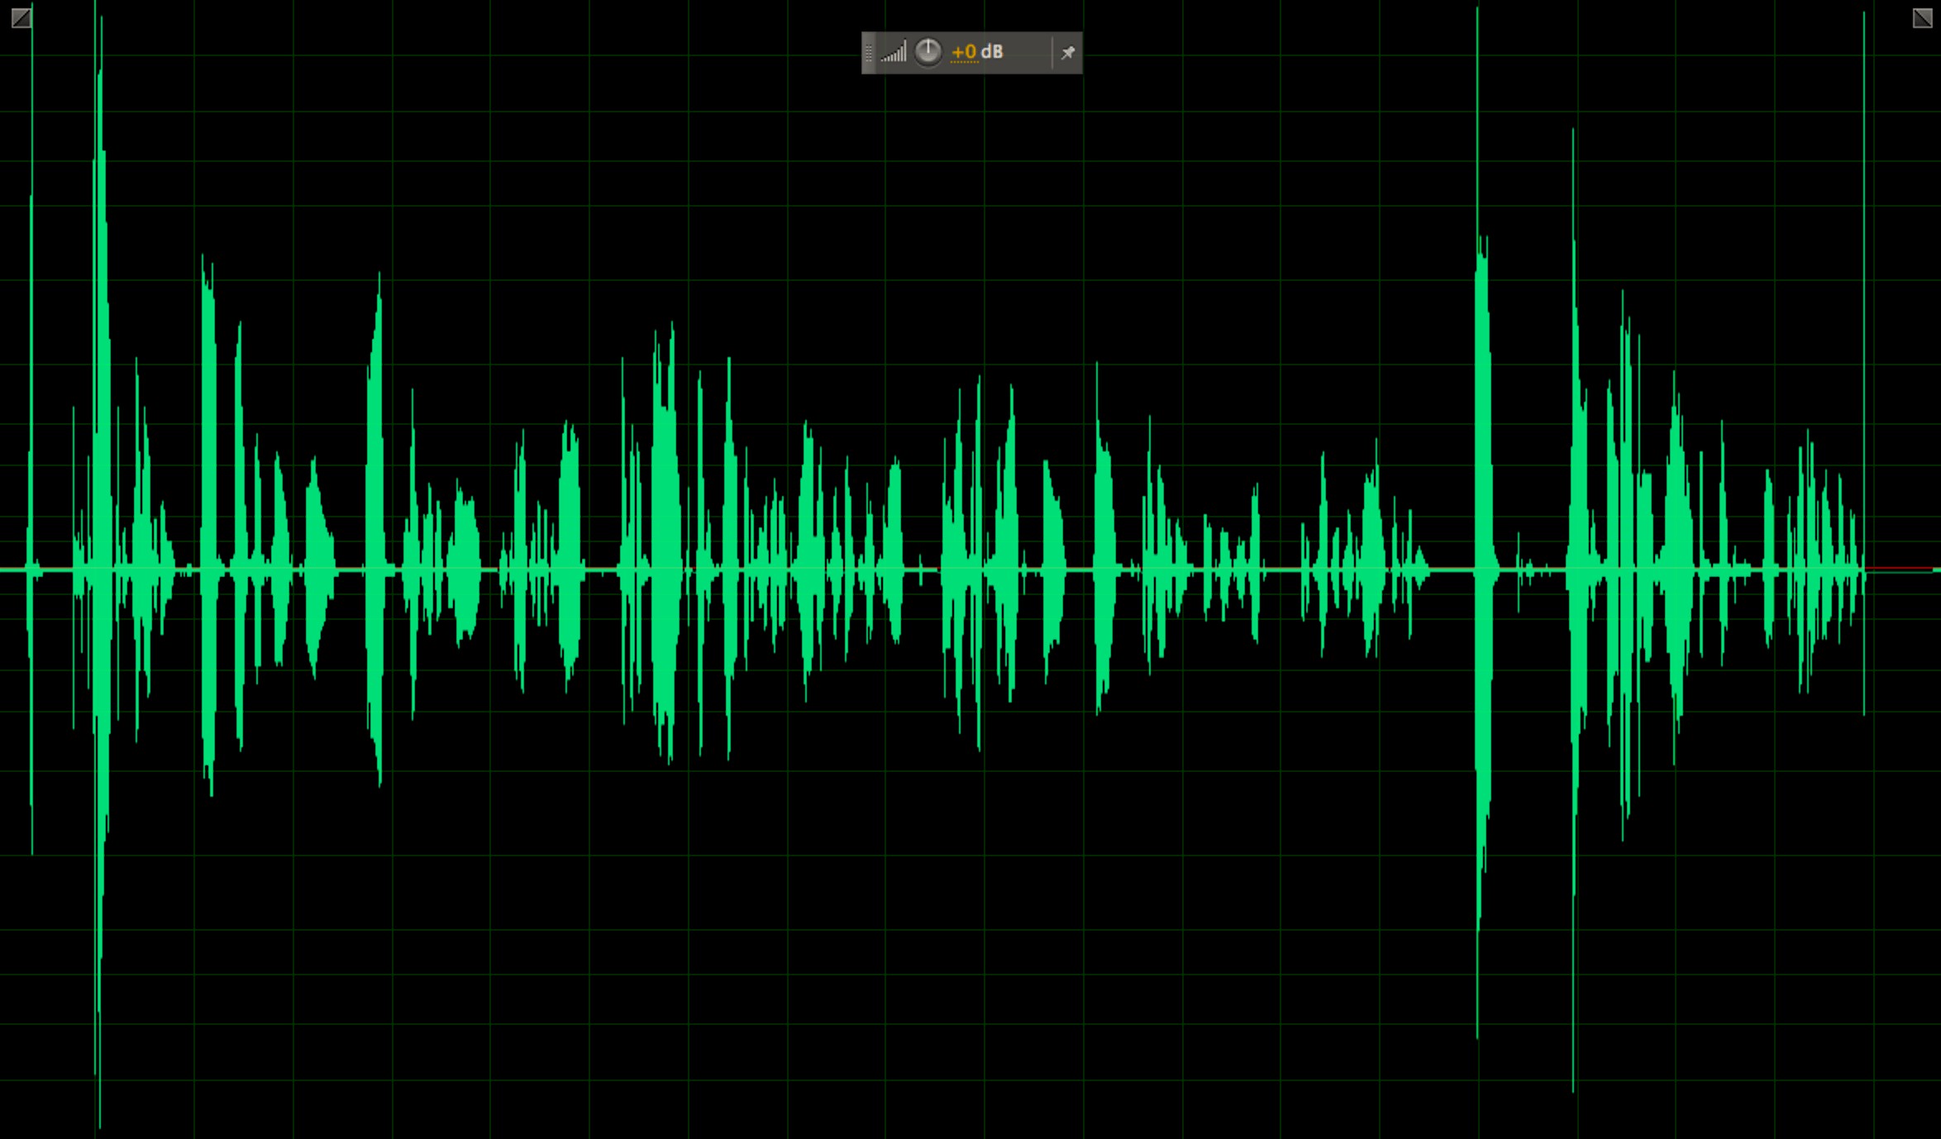1941x1139 pixels.
Task: Click the dB unit label in the HUD
Action: (993, 51)
